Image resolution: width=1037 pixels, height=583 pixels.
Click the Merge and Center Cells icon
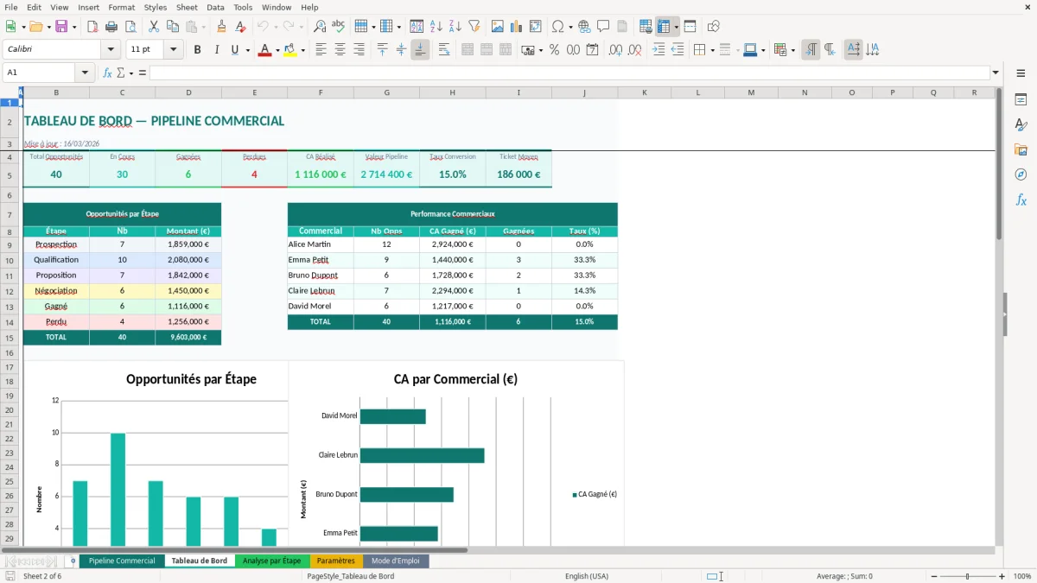(x=468, y=50)
